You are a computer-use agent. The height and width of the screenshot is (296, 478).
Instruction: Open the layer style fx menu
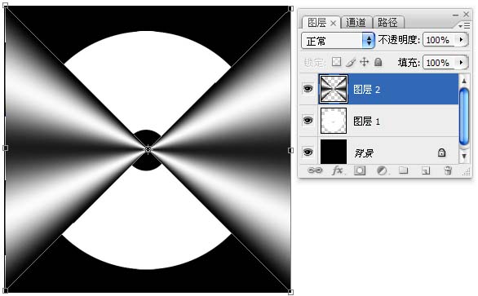(x=337, y=170)
